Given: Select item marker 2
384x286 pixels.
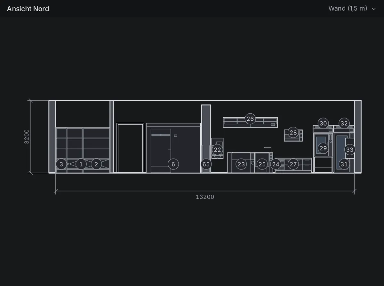Looking at the screenshot, I should tap(96, 164).
